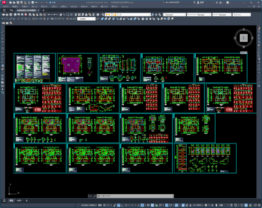Click Save icon in Standard toolbar
Screen dimensions: 262x208
point(11,14)
